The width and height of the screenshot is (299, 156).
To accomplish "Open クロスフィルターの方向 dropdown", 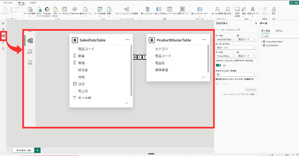I will coord(236,74).
